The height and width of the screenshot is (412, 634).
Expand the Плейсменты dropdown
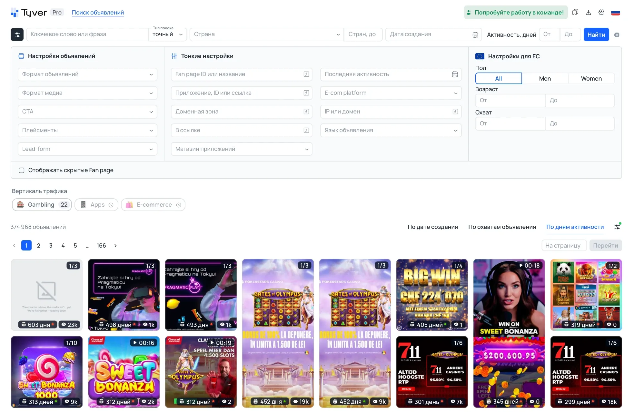point(87,130)
